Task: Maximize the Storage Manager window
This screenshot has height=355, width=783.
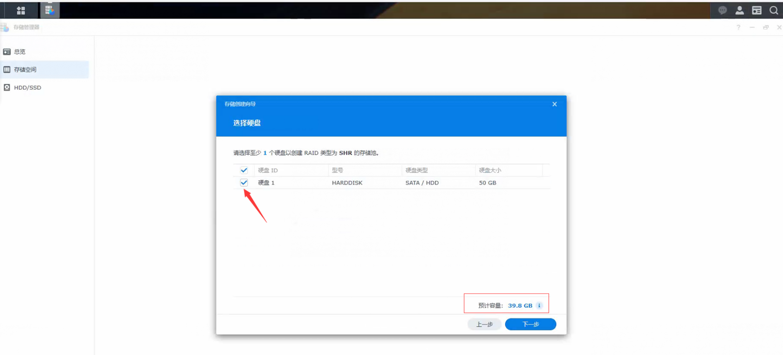Action: point(766,27)
